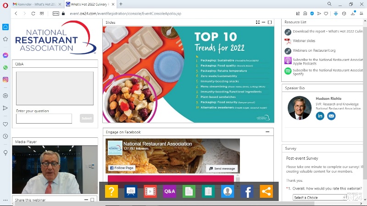Close the What's Hot 2022 tab
This screenshot has width=367, height=206.
pos(113,4)
